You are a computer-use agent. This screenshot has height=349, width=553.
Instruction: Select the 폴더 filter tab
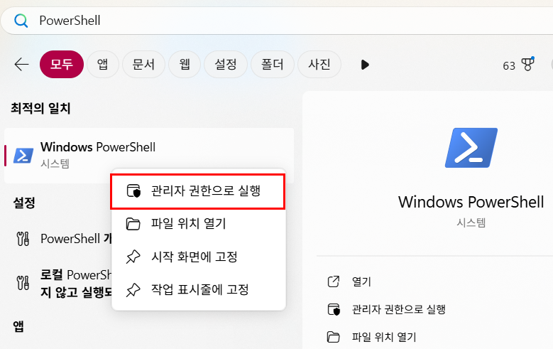point(273,64)
